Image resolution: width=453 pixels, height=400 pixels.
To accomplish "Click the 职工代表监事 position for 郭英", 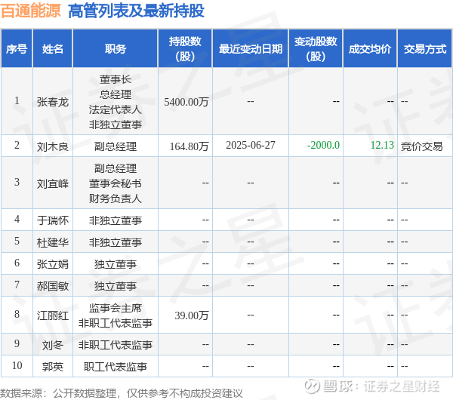I will pyautogui.click(x=116, y=367).
